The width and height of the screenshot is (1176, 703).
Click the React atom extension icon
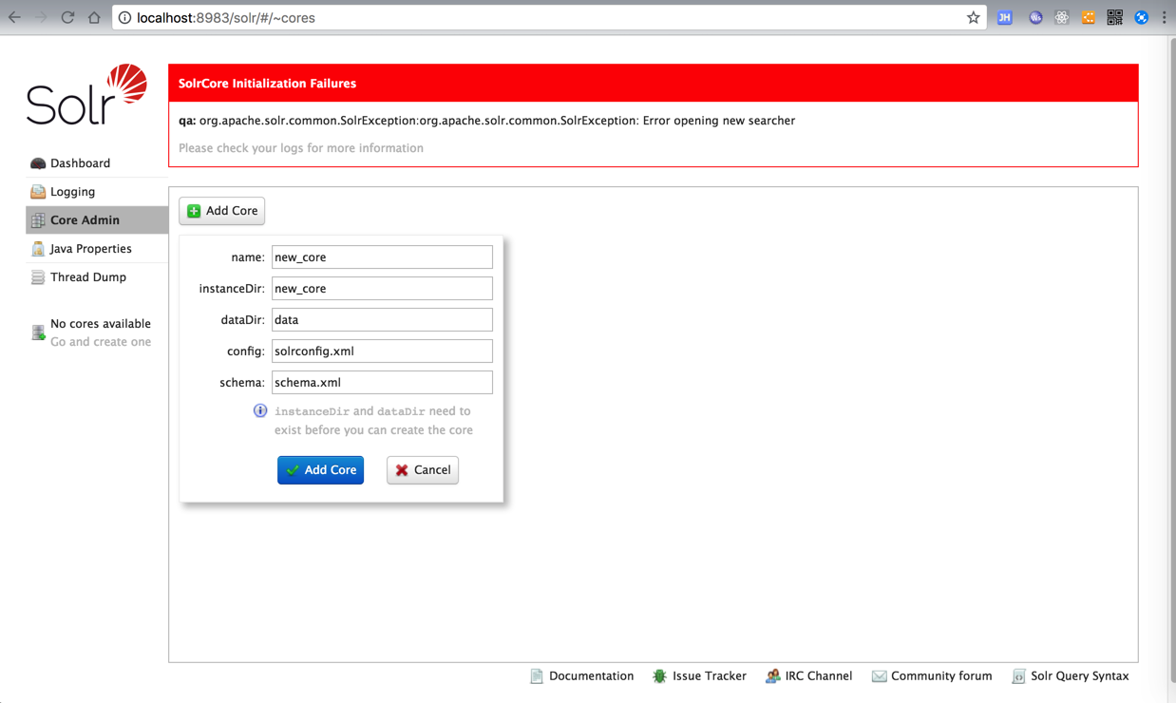point(1062,18)
